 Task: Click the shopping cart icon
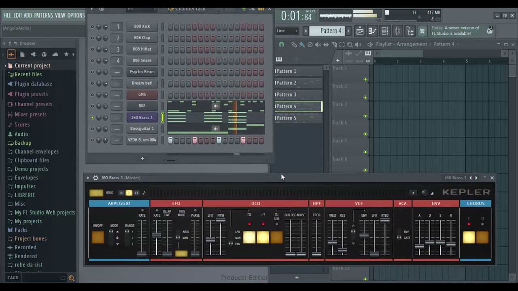pyautogui.click(x=422, y=31)
